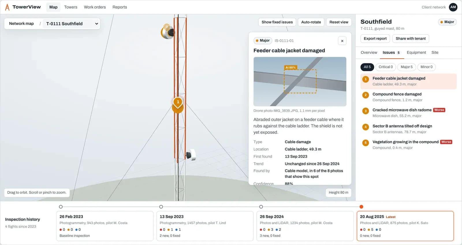462x245 pixels.
Task: Switch to the Site tab
Action: coord(435,53)
